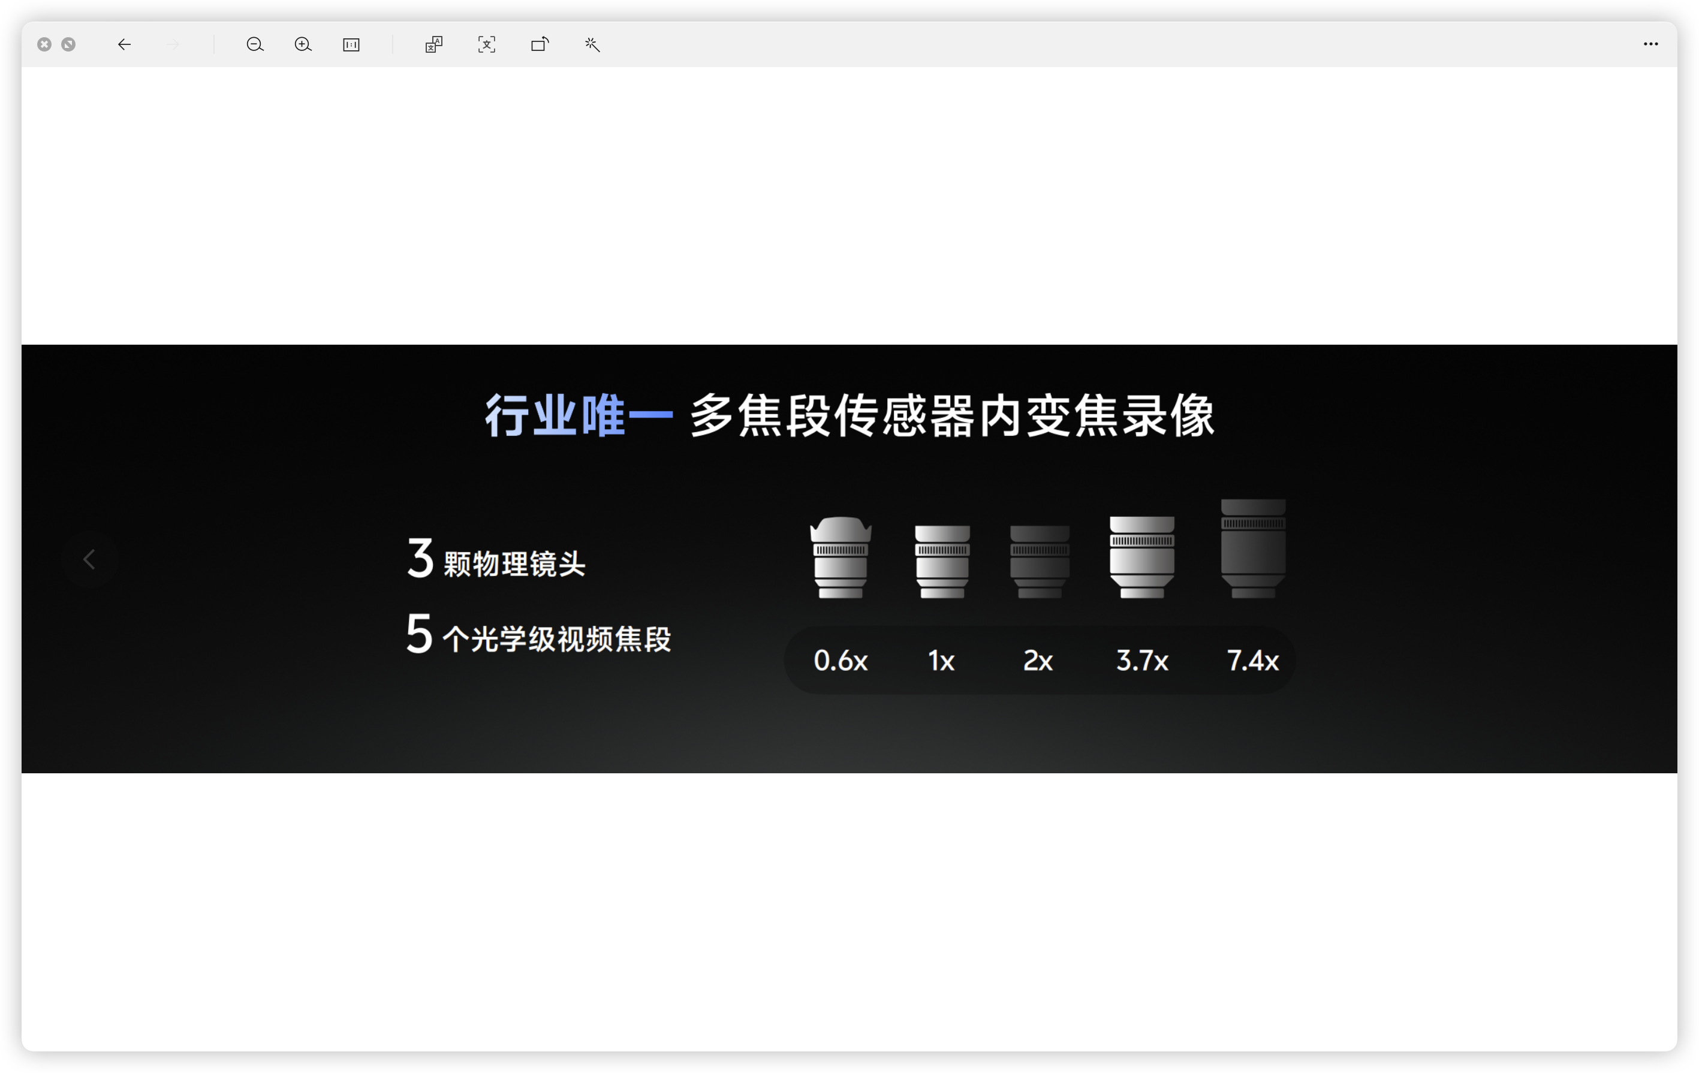
Task: Close the image viewer window
Action: [44, 44]
